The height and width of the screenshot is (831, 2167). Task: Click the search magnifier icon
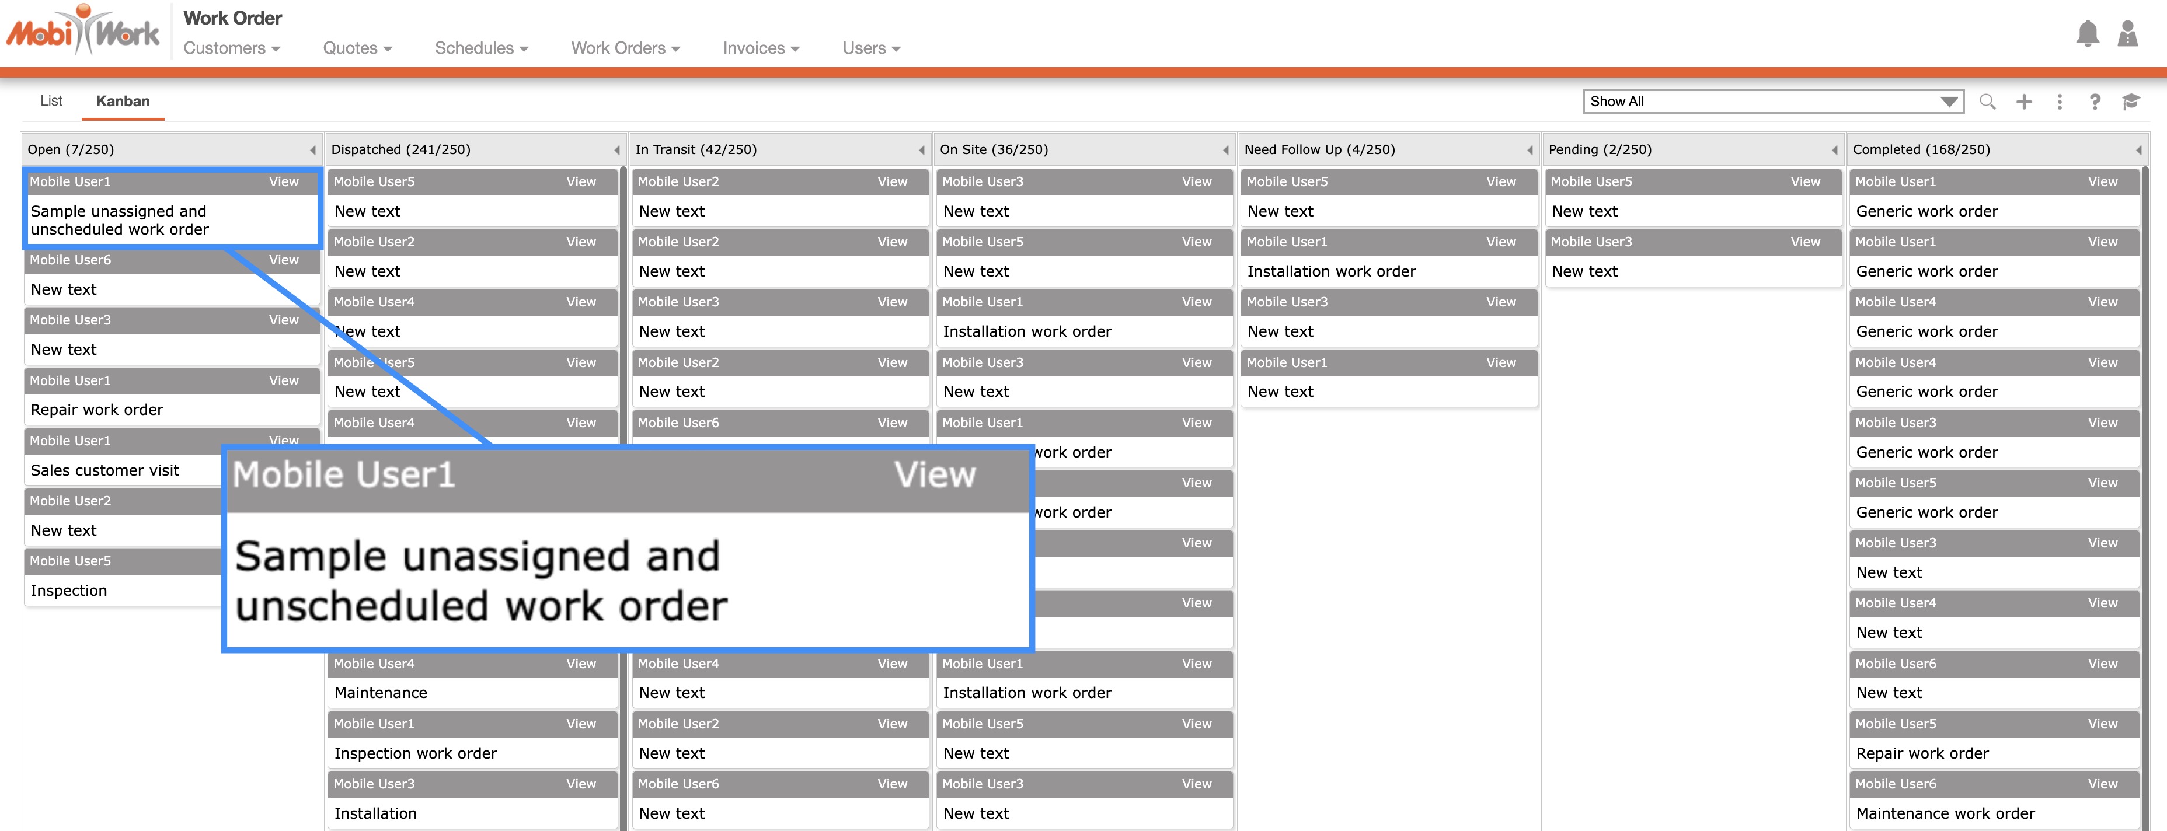pyautogui.click(x=1987, y=102)
